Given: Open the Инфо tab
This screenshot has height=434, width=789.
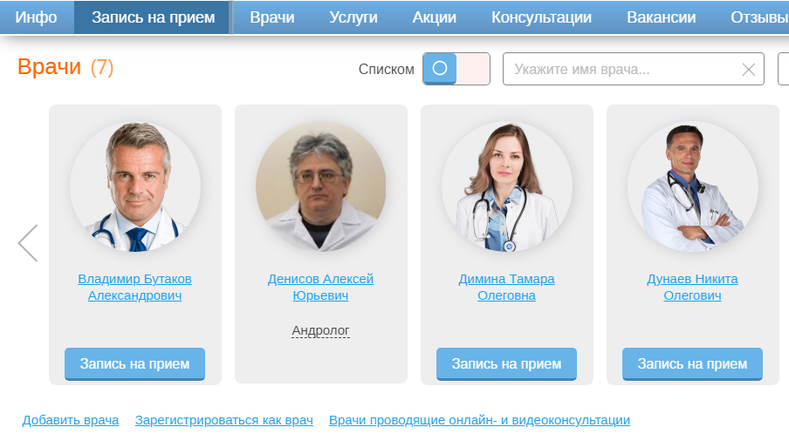Looking at the screenshot, I should (x=37, y=17).
